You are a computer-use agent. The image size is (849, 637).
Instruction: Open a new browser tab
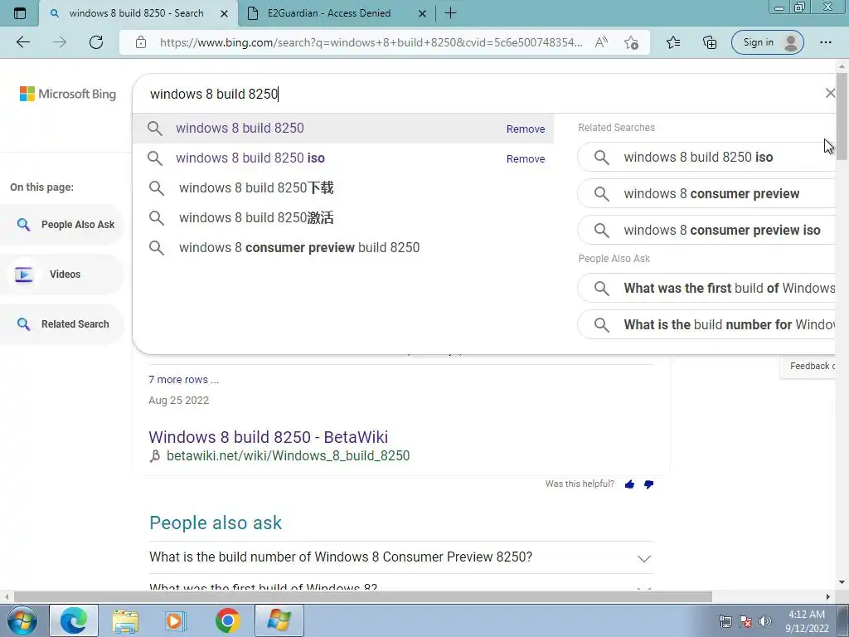point(450,13)
